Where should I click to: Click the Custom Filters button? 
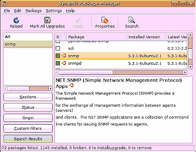pyautogui.click(x=28, y=129)
